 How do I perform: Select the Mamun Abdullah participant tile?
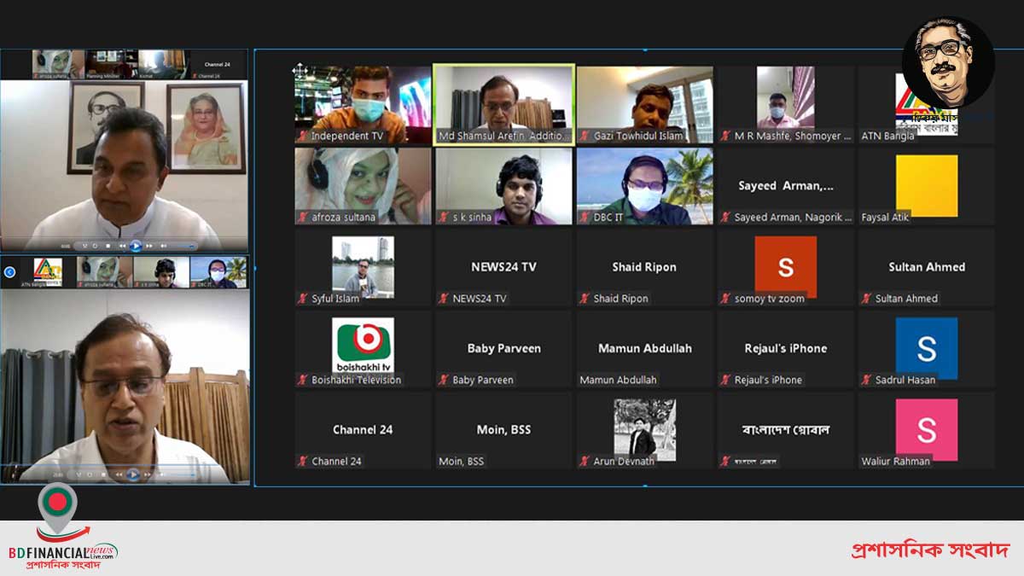pyautogui.click(x=645, y=348)
